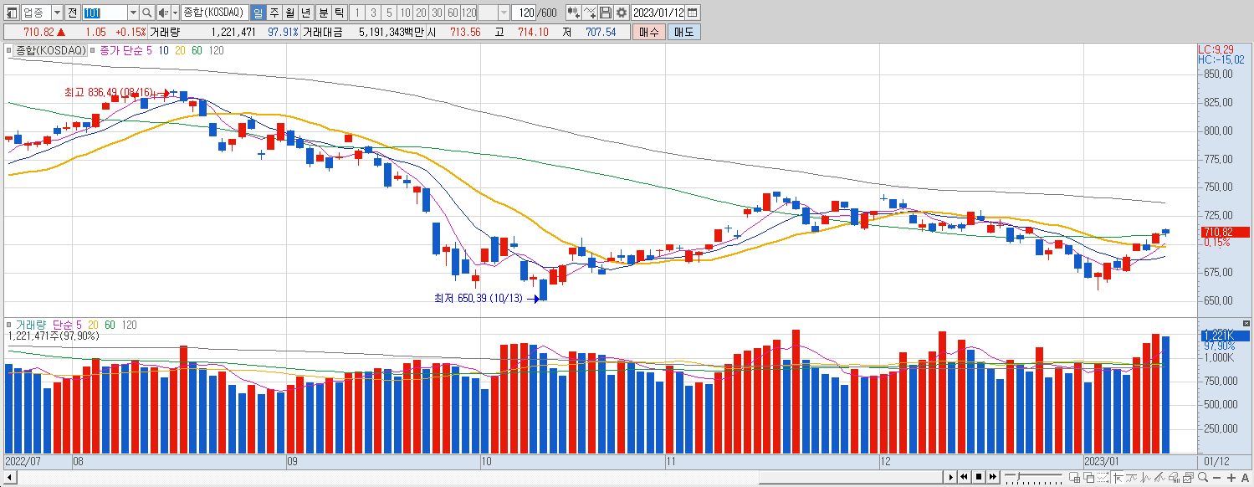Click the chart image capture icon
The height and width of the screenshot is (487, 1254).
click(x=1188, y=478)
